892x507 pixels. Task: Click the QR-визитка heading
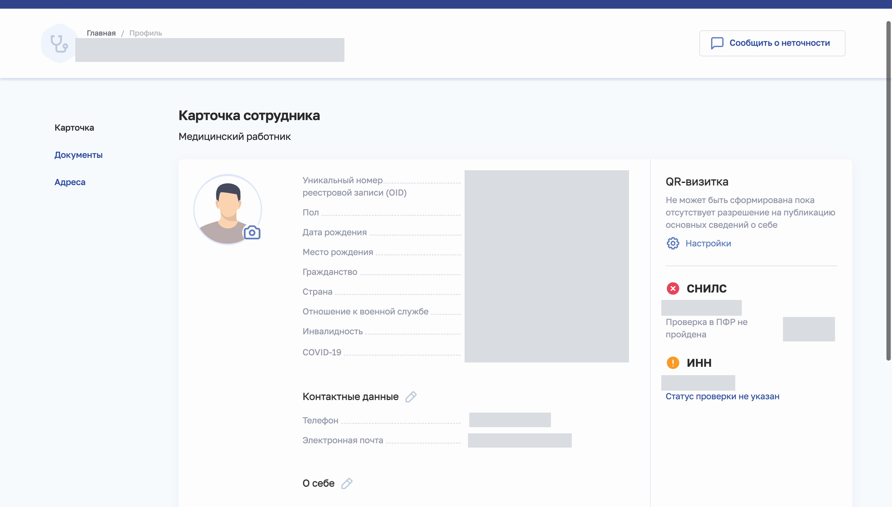(x=697, y=182)
